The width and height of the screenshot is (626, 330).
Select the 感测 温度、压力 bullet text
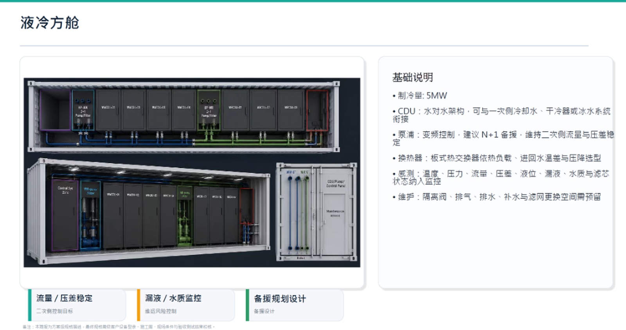point(501,177)
